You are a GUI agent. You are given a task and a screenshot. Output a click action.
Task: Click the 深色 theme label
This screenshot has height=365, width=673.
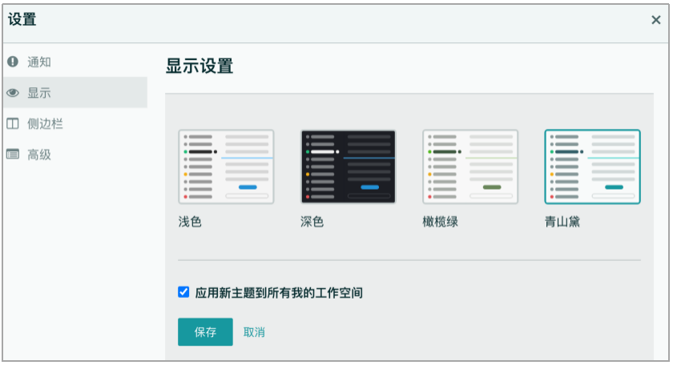click(x=312, y=222)
